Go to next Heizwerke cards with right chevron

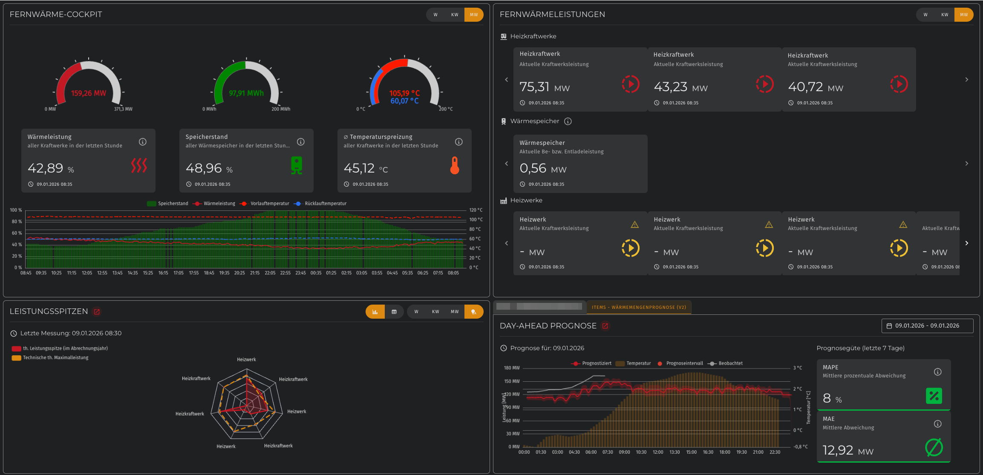pos(966,243)
